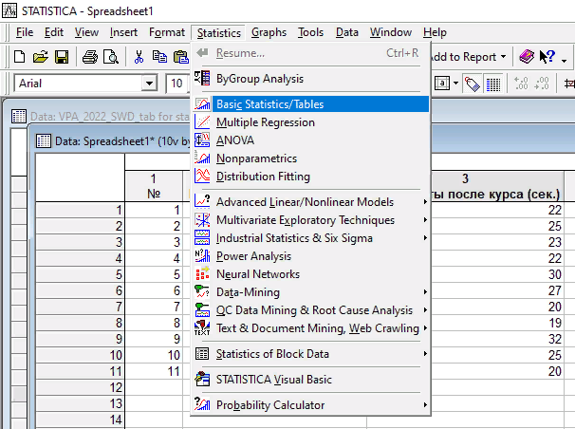The image size is (575, 429).
Task: Click the Cut scissors icon
Action: tap(139, 57)
